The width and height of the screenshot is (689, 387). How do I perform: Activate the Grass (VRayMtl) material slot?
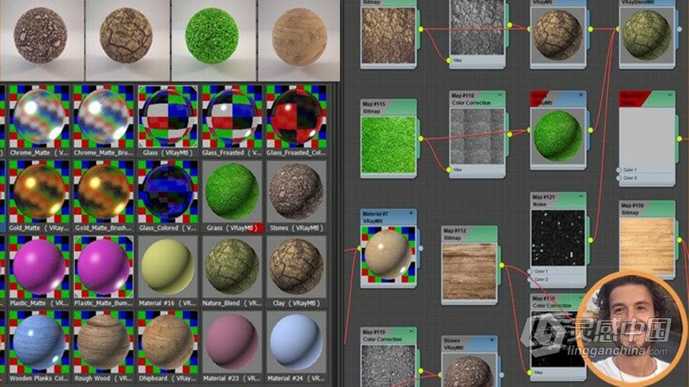tap(232, 196)
